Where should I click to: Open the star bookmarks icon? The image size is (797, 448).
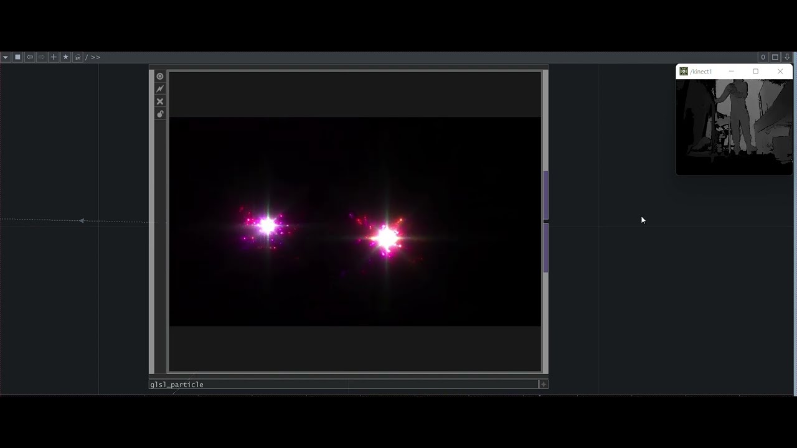[65, 57]
